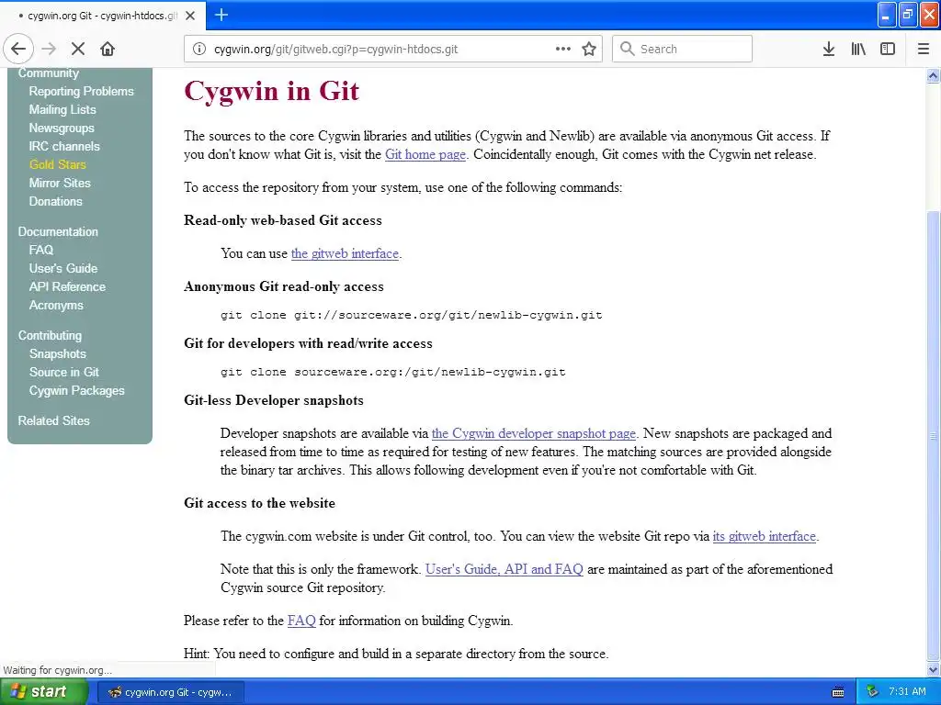Toggle the sidebar view icon
Screen dimensions: 941x705
[888, 49]
